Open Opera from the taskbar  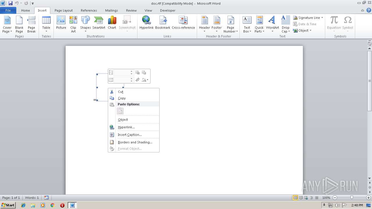click(62, 205)
